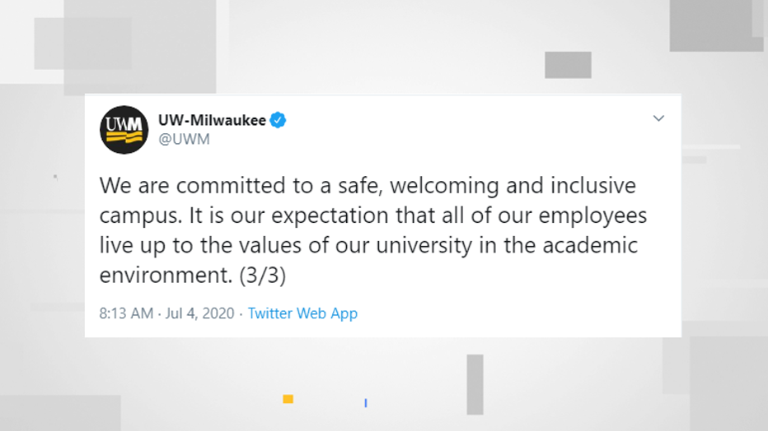This screenshot has width=768, height=431.
Task: Click the tweet text about inclusive campus
Action: tap(372, 230)
